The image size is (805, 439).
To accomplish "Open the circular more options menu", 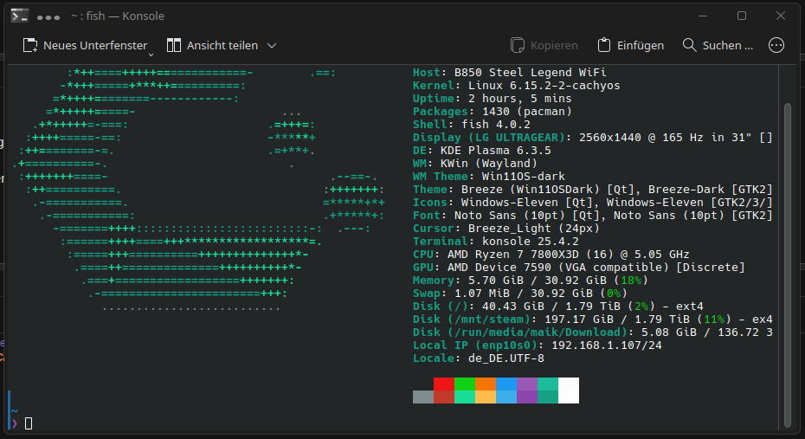I will pyautogui.click(x=776, y=45).
